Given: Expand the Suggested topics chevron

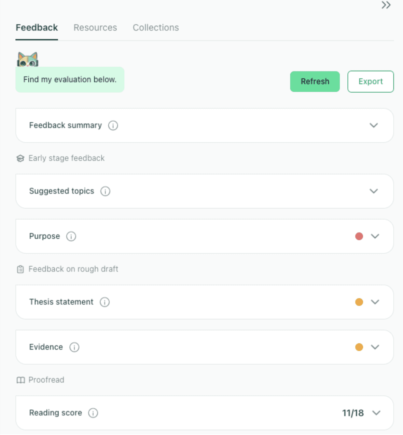Looking at the screenshot, I should 374,191.
